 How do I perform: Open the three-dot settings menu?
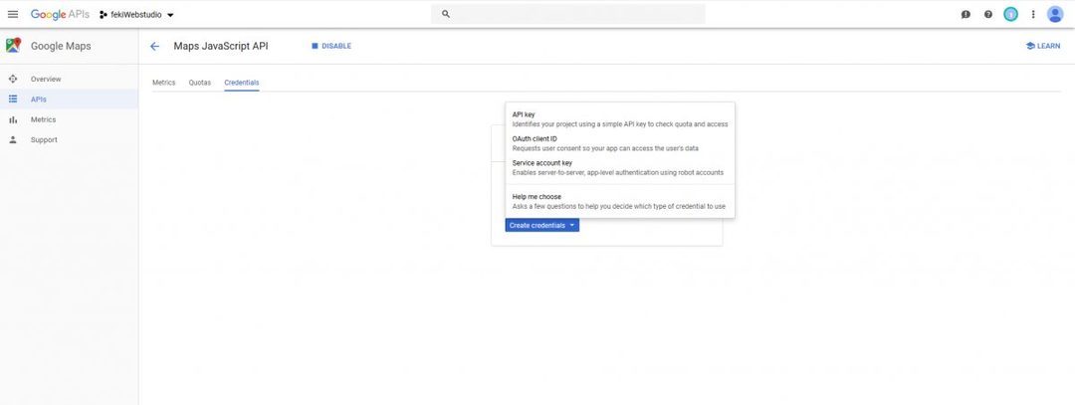[x=1033, y=14]
